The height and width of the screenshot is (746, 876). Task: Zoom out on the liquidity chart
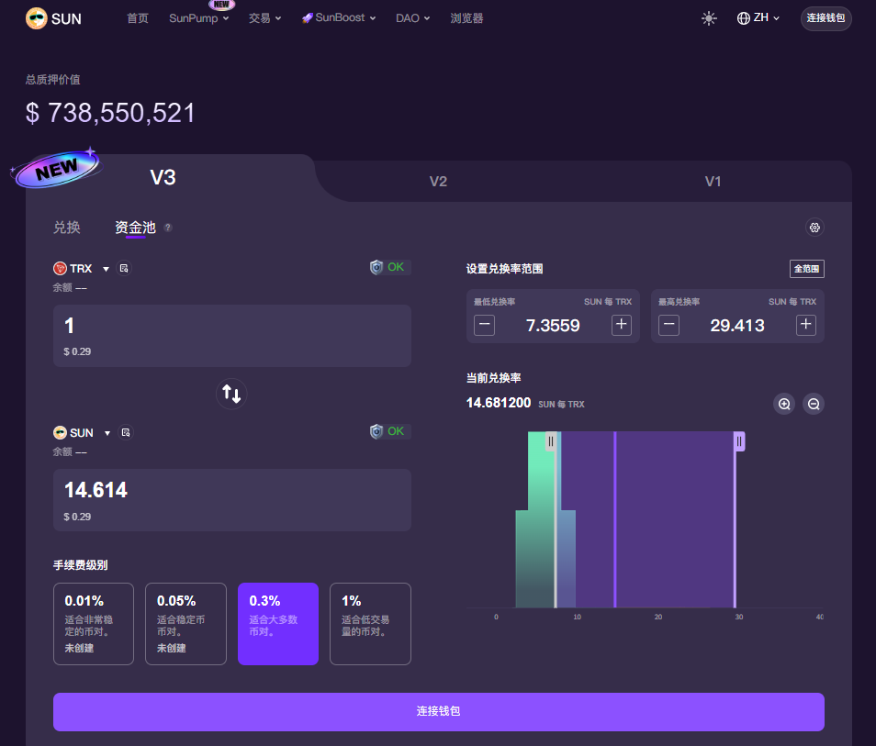[x=814, y=404]
